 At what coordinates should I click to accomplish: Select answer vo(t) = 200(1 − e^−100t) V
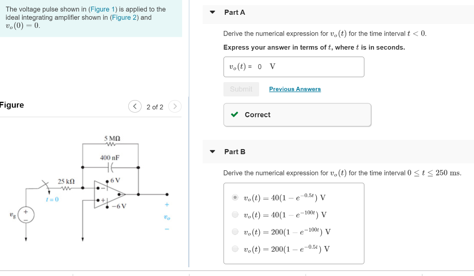click(236, 231)
